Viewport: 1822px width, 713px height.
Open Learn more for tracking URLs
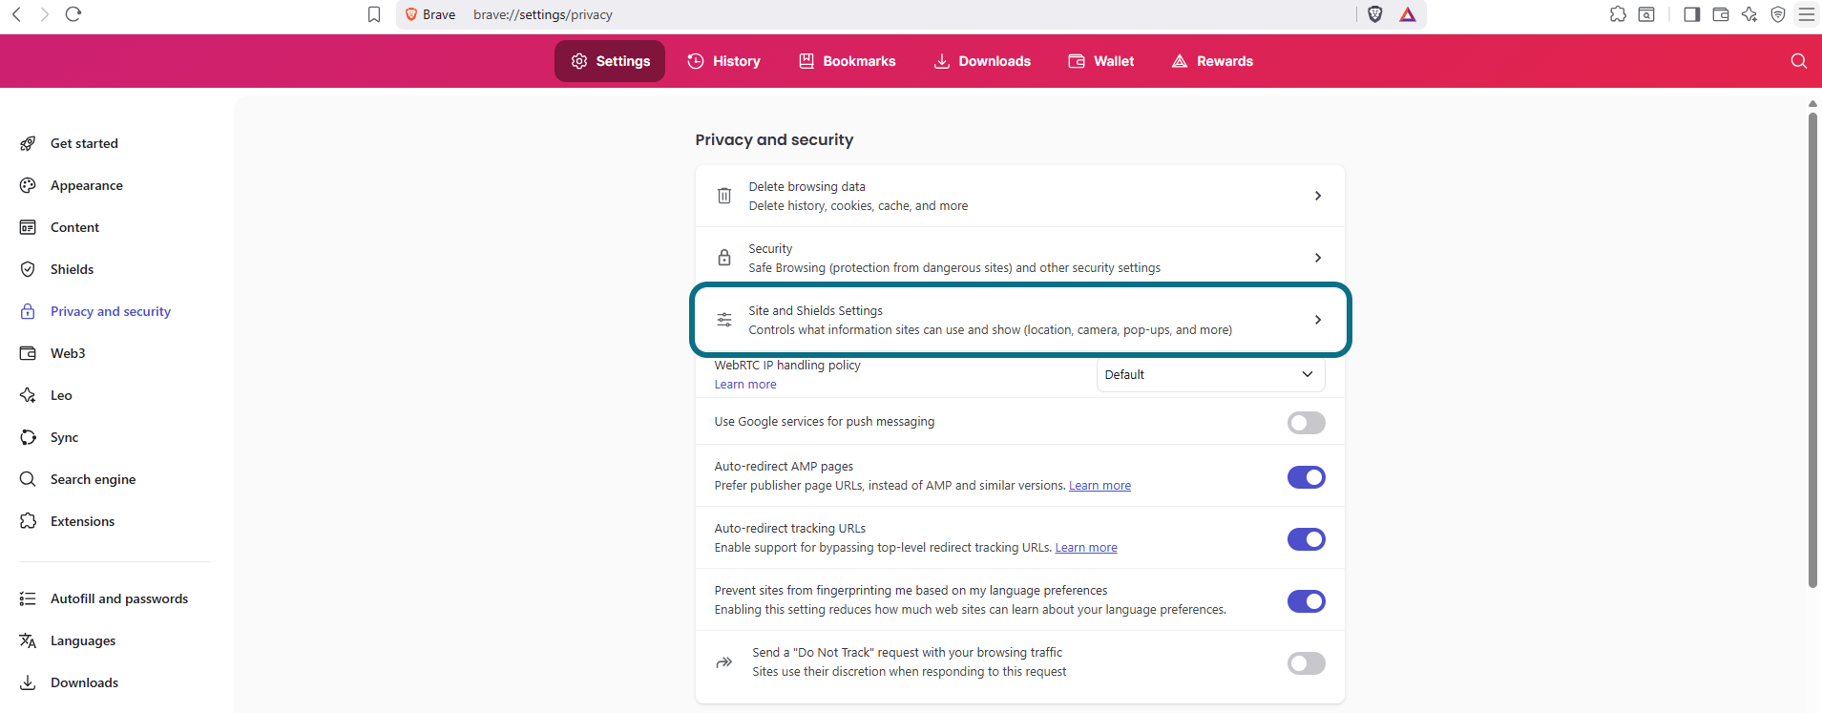[1086, 548]
